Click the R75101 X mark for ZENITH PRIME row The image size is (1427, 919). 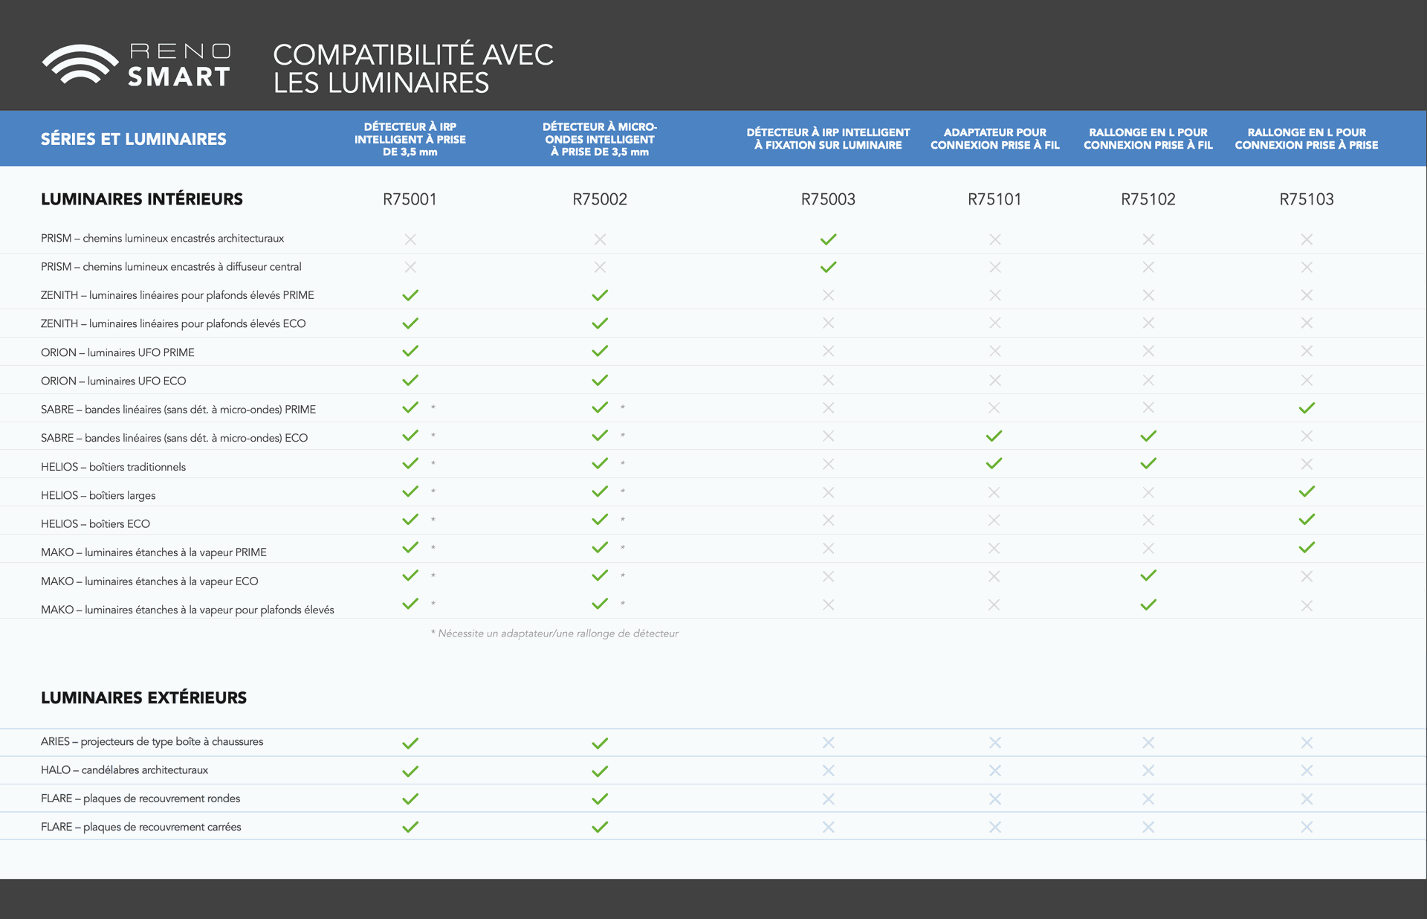pos(994,295)
